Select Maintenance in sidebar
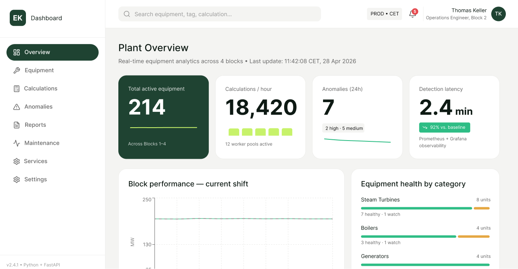Image resolution: width=518 pixels, height=269 pixels. pos(53,143)
